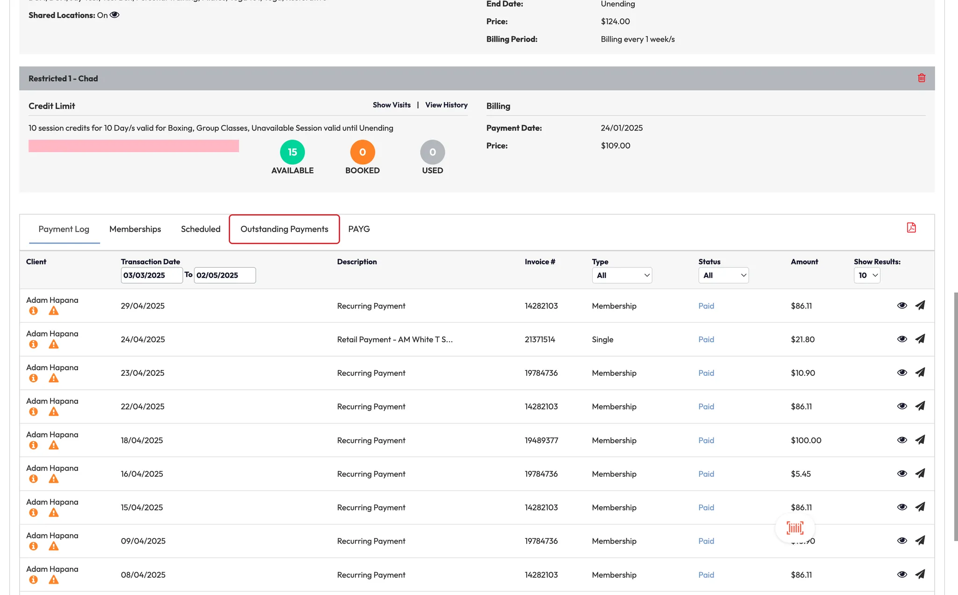The image size is (958, 595).
Task: Click warning triangle on 23/04/2025 row
Action: click(x=54, y=378)
